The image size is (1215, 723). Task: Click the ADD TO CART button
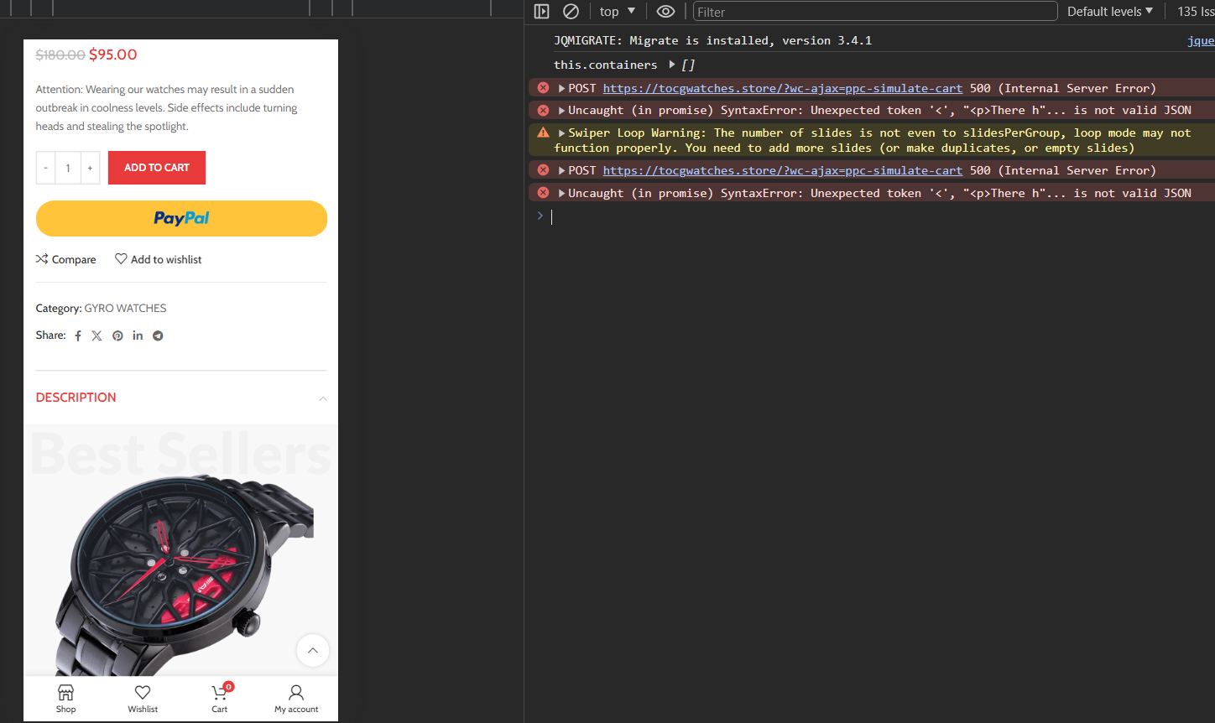point(157,168)
